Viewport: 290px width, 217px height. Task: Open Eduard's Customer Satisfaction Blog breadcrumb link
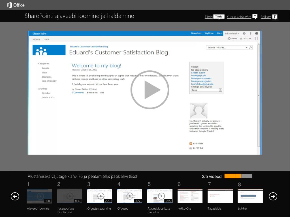click(89, 47)
